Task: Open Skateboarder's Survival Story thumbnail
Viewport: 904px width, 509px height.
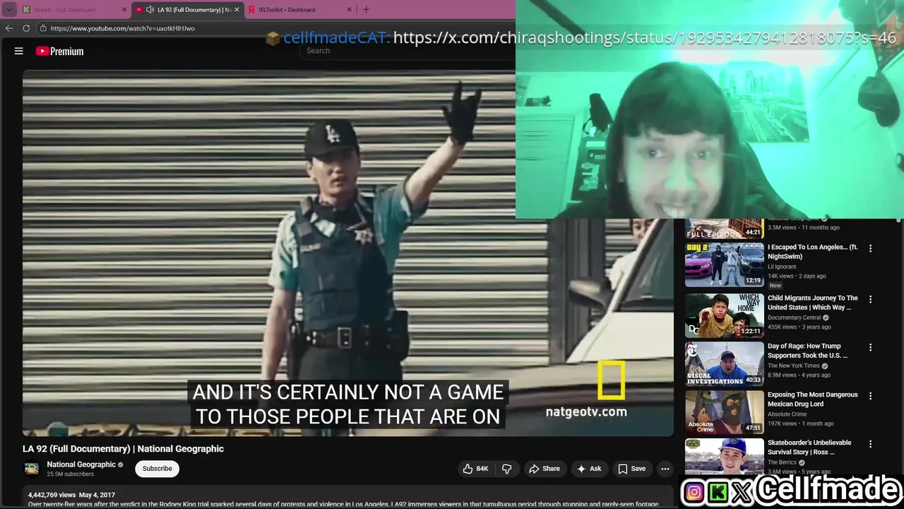Action: pyautogui.click(x=724, y=456)
